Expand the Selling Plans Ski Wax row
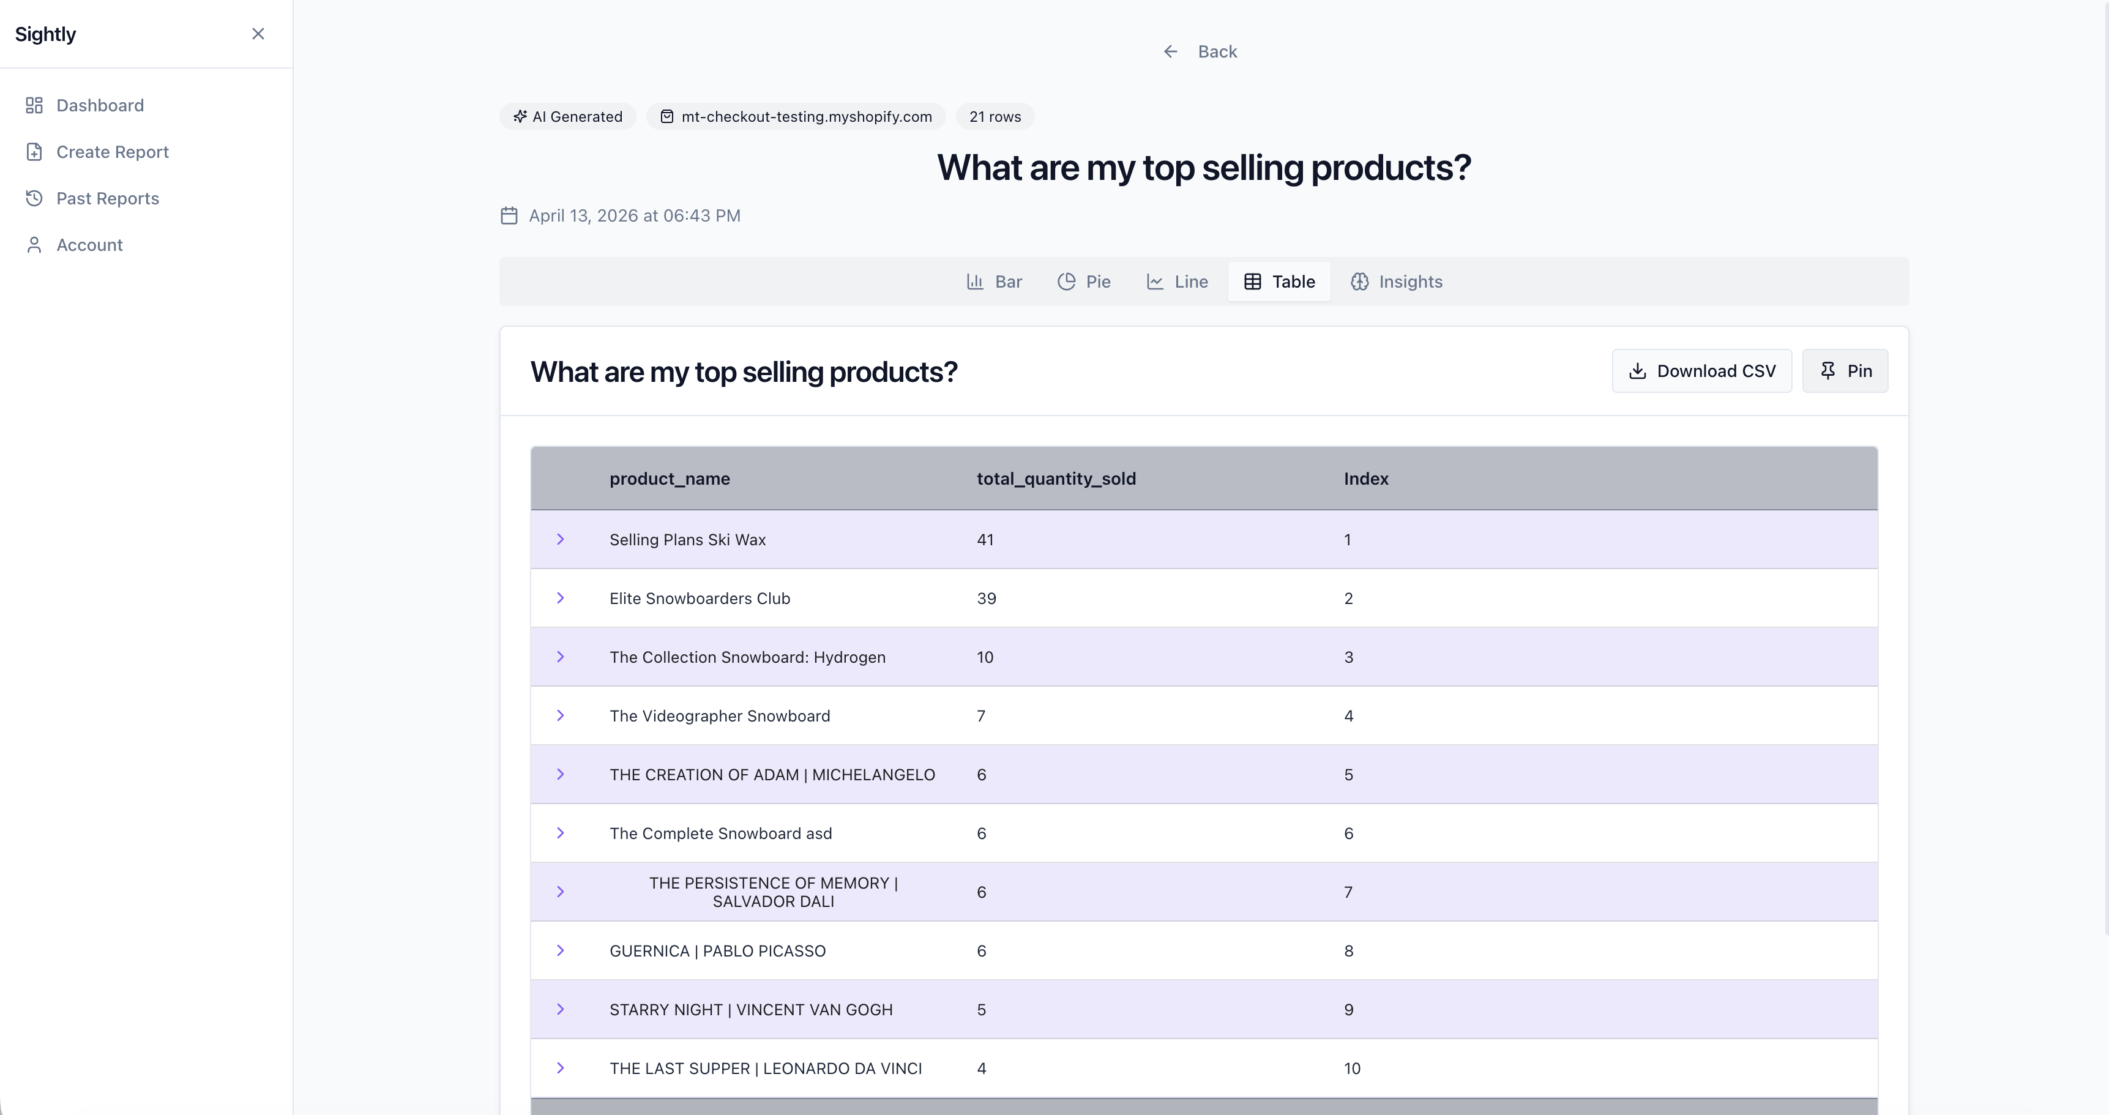 (x=561, y=540)
